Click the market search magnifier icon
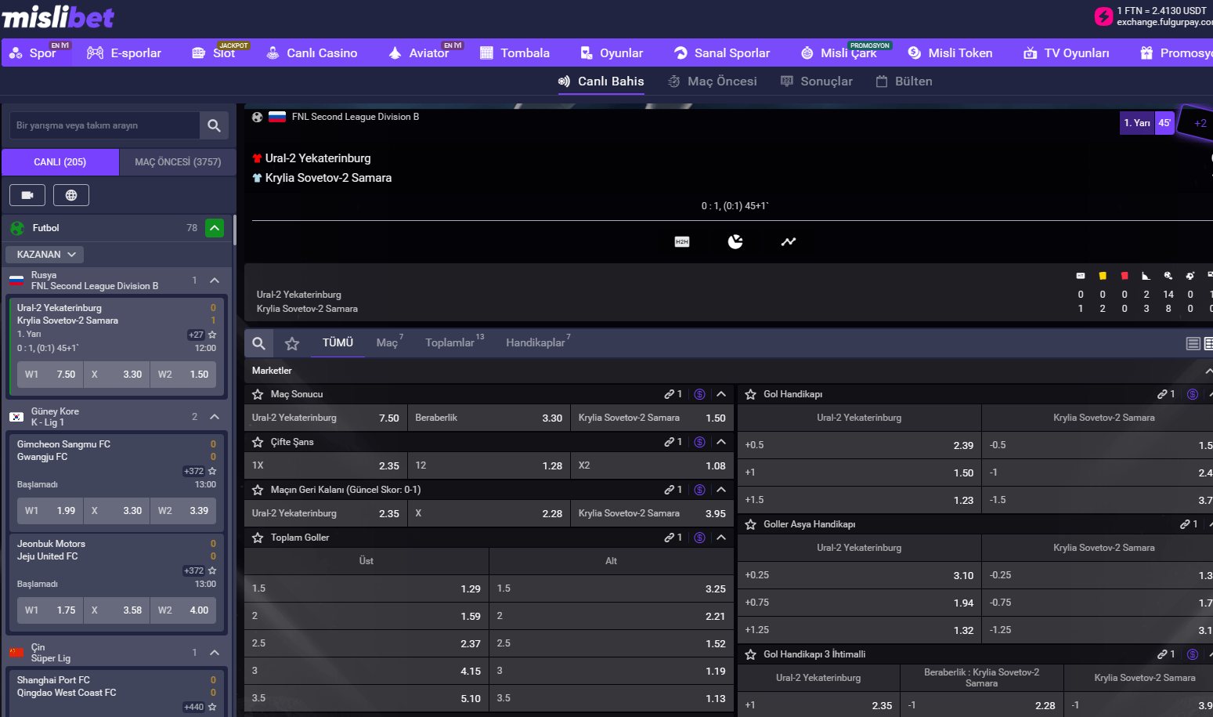Viewport: 1213px width, 717px height. (259, 343)
